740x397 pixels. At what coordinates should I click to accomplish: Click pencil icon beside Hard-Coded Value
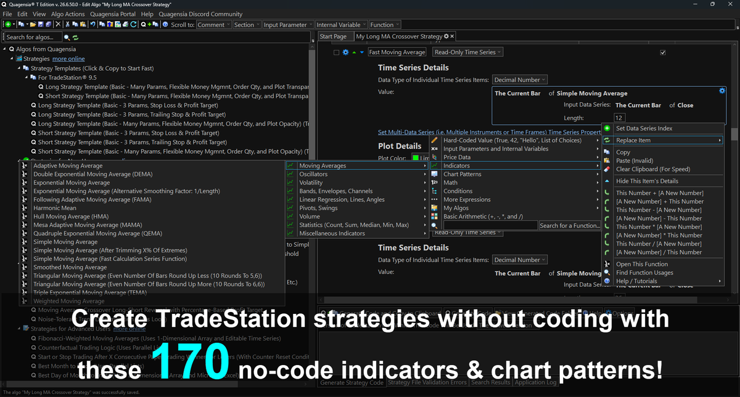[435, 140]
